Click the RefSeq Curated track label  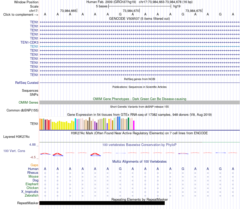coord(27,83)
